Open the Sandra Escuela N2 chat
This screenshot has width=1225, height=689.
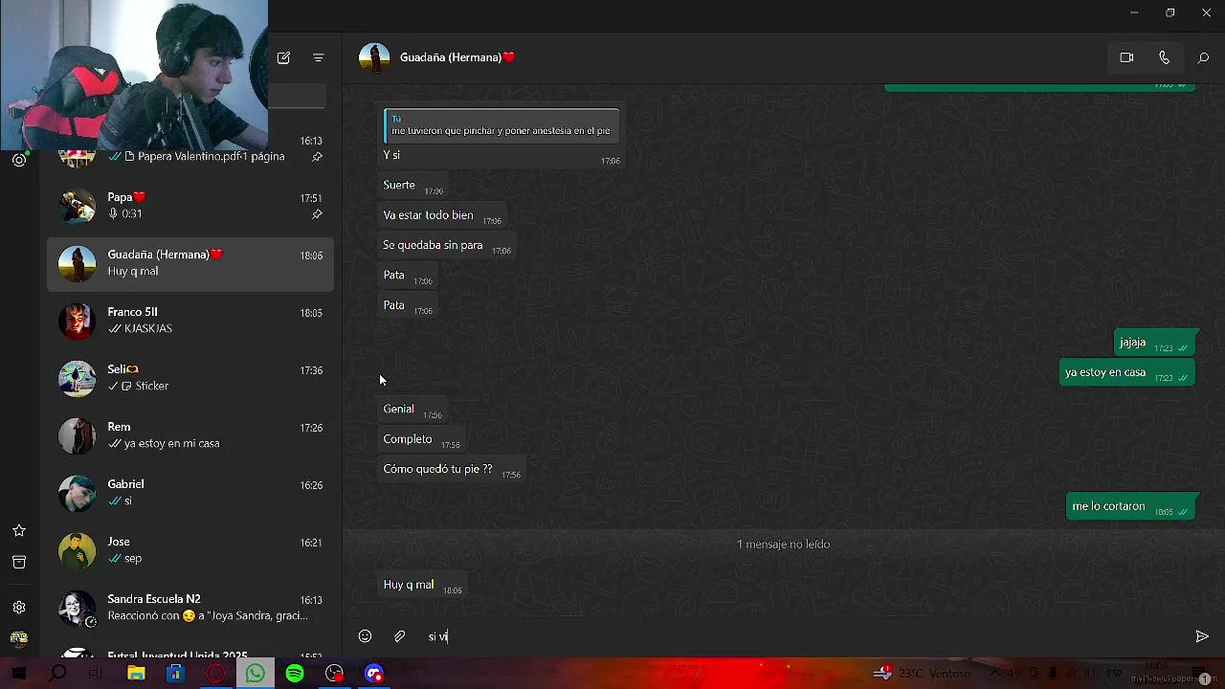tap(190, 607)
